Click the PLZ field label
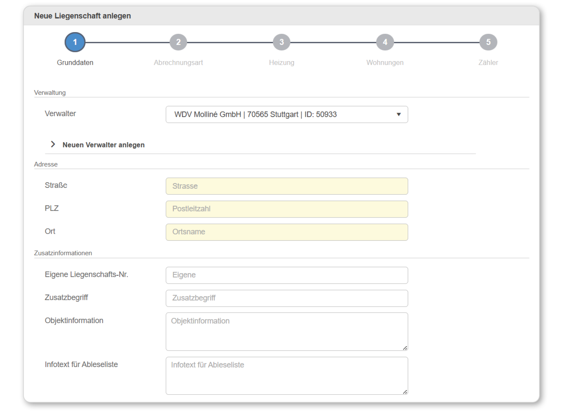The image size is (563, 415). click(52, 208)
